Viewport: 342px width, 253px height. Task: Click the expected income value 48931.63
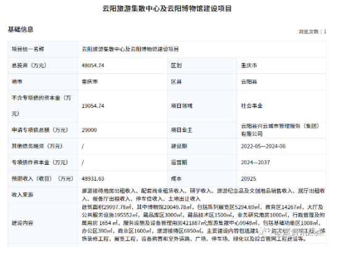[93, 178]
